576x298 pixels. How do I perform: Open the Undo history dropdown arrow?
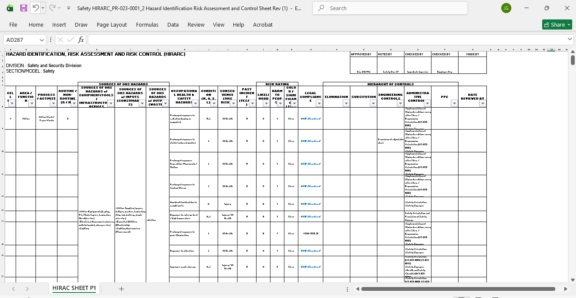[x=43, y=8]
